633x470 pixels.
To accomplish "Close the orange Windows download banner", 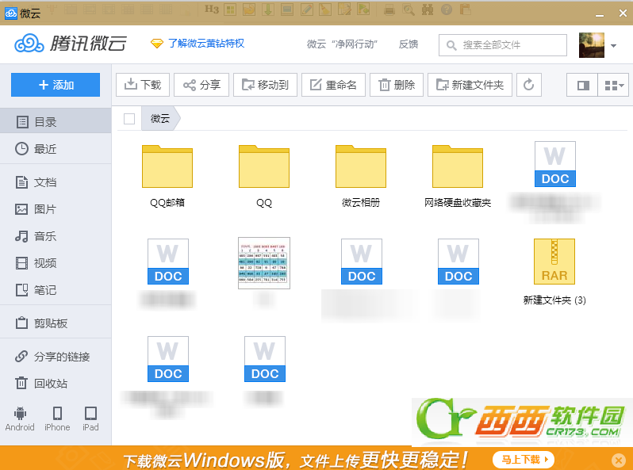I will [619, 460].
